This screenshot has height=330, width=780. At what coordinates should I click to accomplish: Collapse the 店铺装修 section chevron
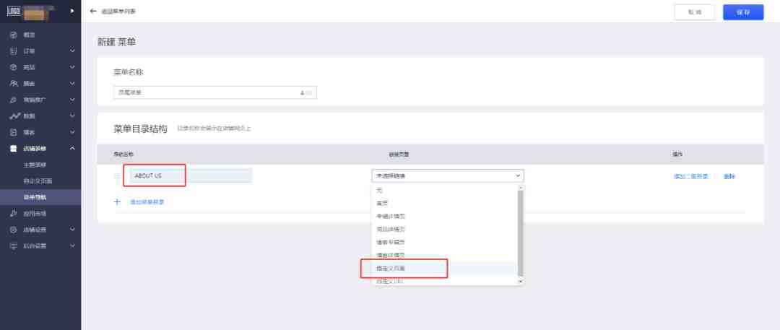[x=72, y=149]
